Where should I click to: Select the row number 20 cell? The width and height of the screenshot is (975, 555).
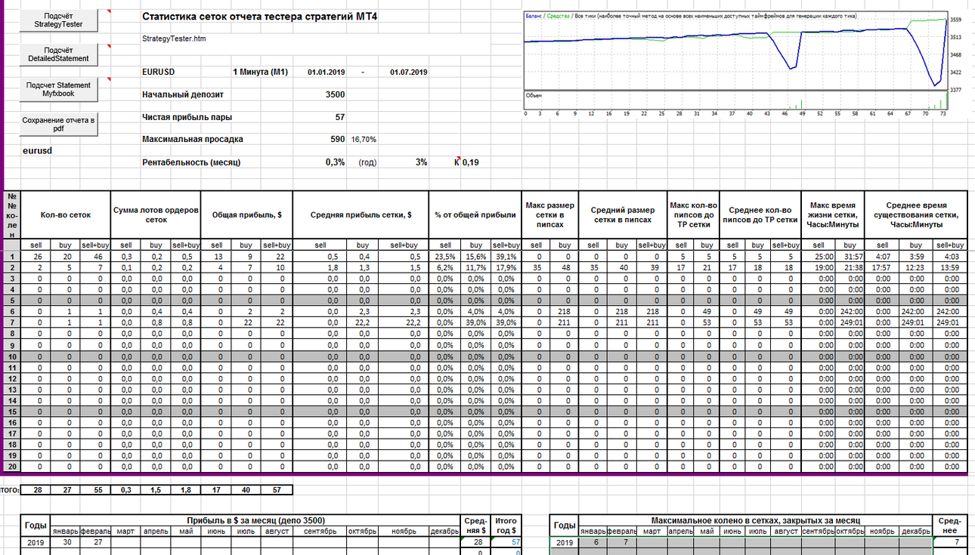[12, 467]
